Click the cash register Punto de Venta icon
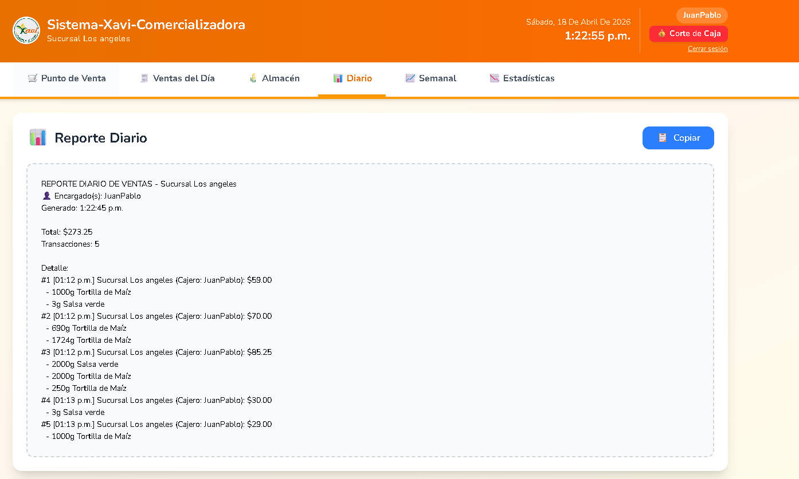The height and width of the screenshot is (479, 799). [x=32, y=77]
